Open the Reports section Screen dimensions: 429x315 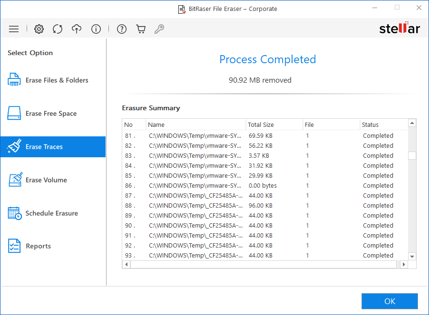pos(53,246)
